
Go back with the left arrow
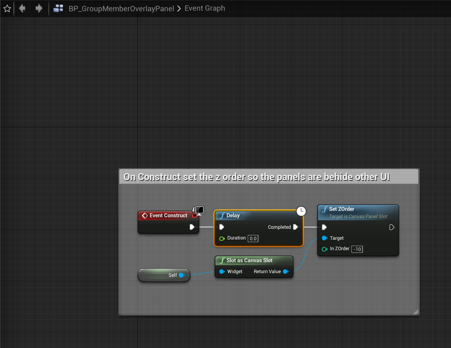[x=22, y=8]
